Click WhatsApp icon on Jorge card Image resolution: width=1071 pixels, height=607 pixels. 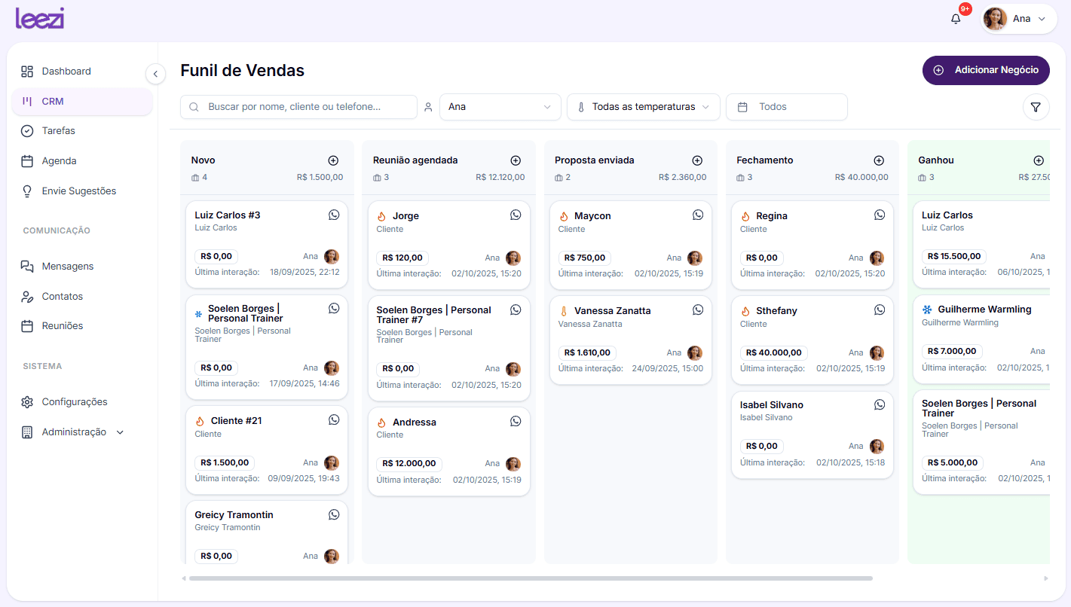tap(516, 215)
